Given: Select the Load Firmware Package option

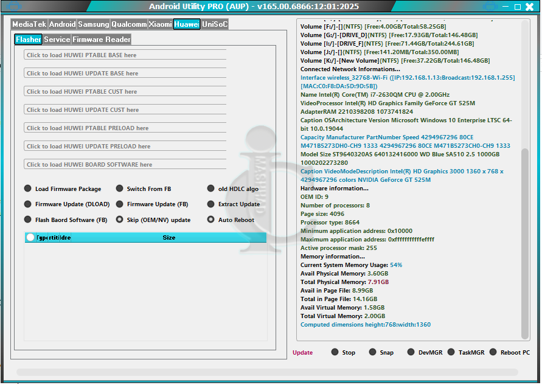Looking at the screenshot, I should [x=28, y=189].
